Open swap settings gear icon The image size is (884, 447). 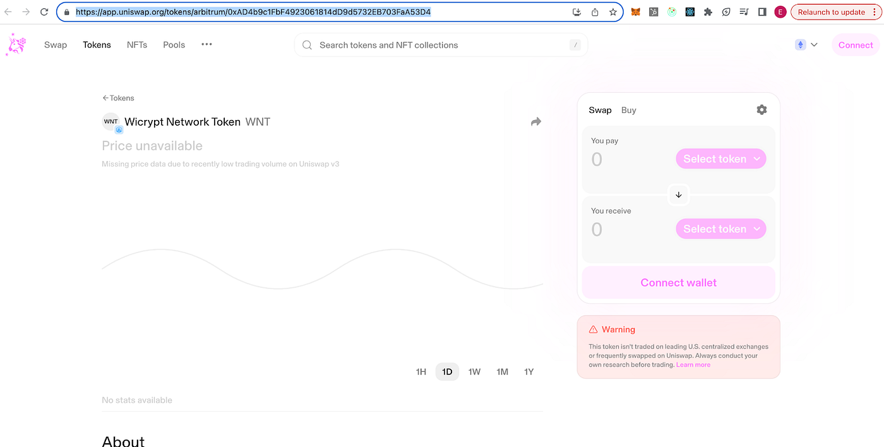coord(762,110)
